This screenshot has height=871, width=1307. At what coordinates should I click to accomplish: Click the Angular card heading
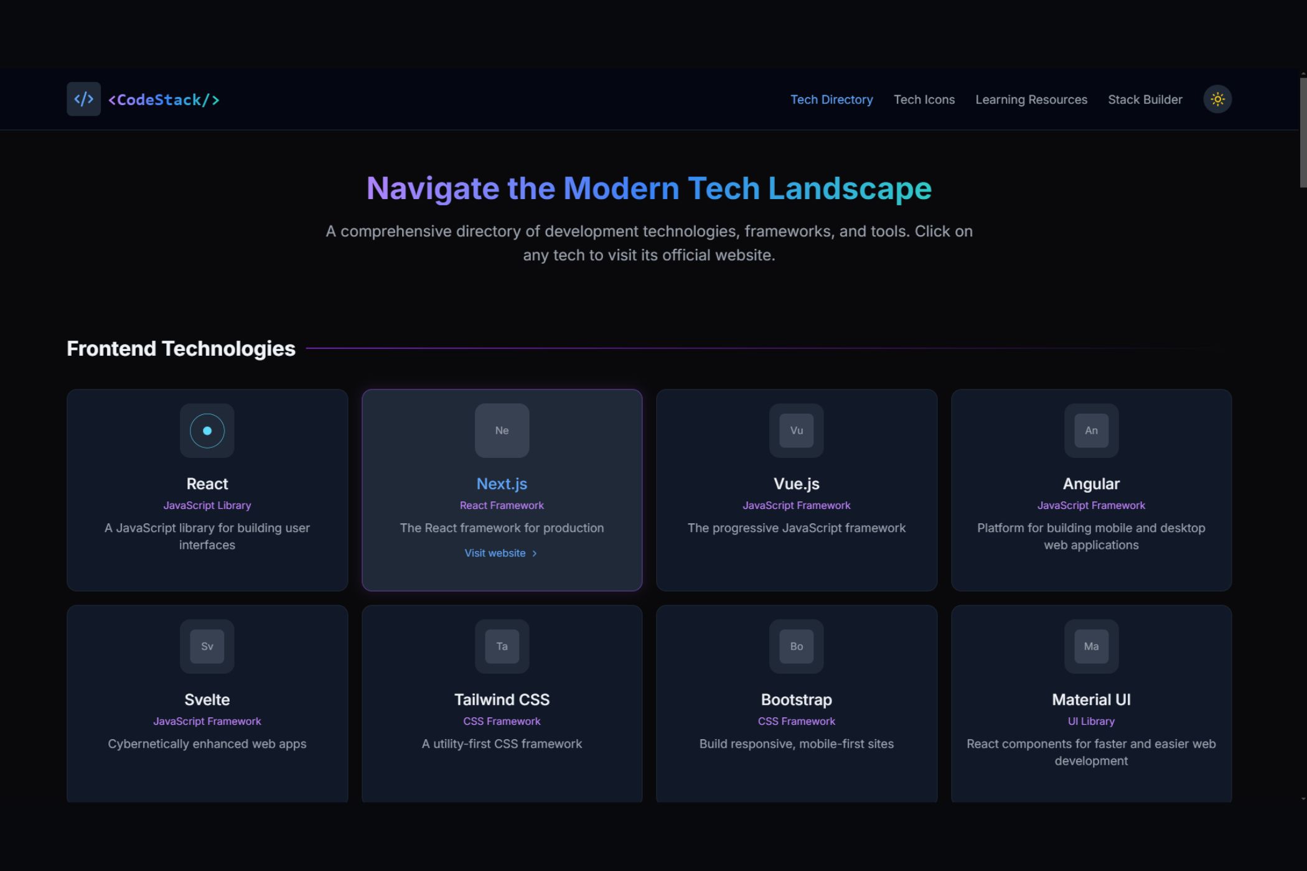point(1090,483)
